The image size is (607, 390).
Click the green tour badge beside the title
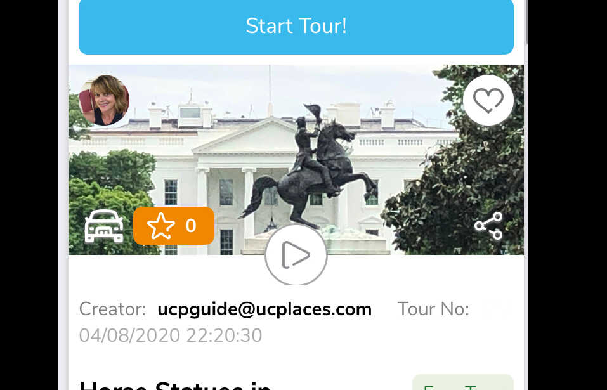point(463,382)
